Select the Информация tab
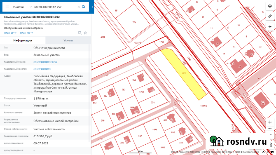This screenshot has width=276, height=155. click(x=23, y=40)
